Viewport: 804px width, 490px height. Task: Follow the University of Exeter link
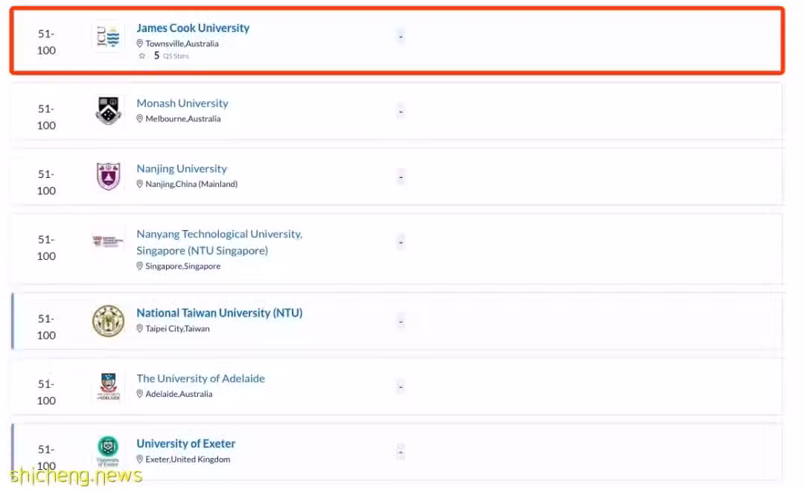click(x=185, y=443)
